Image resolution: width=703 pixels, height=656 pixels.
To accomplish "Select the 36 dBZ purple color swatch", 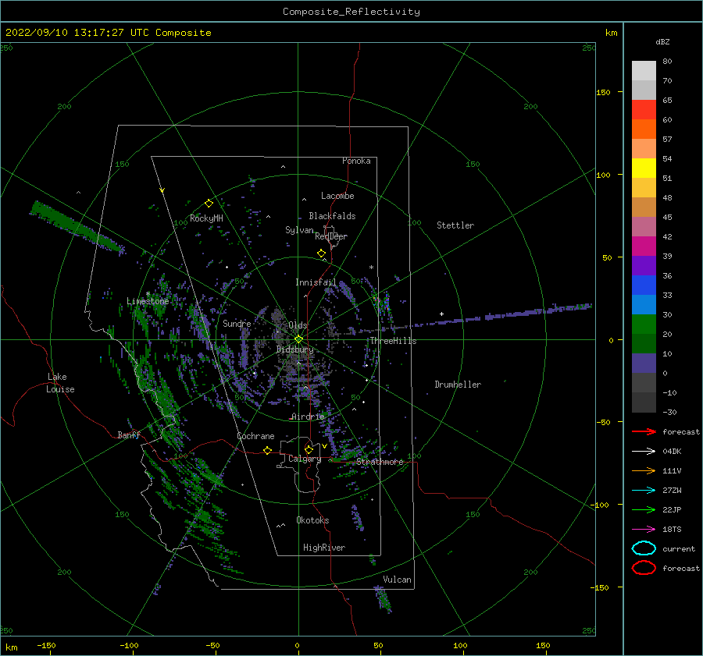I will coord(644,265).
